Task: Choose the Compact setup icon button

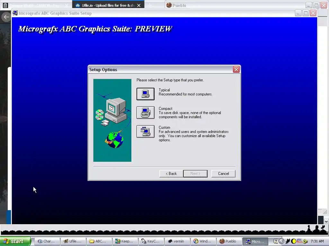Action: [x=146, y=112]
